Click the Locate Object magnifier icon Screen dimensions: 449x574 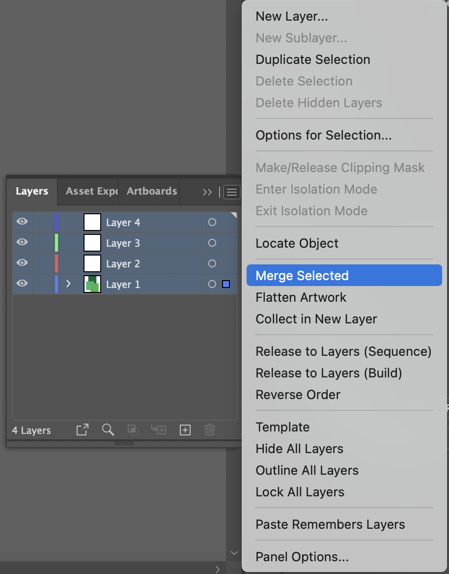coord(108,430)
